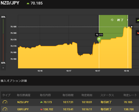139x112 pixels.
Task: Click the 10:15:41 trade time cell
Action: click(x=68, y=109)
